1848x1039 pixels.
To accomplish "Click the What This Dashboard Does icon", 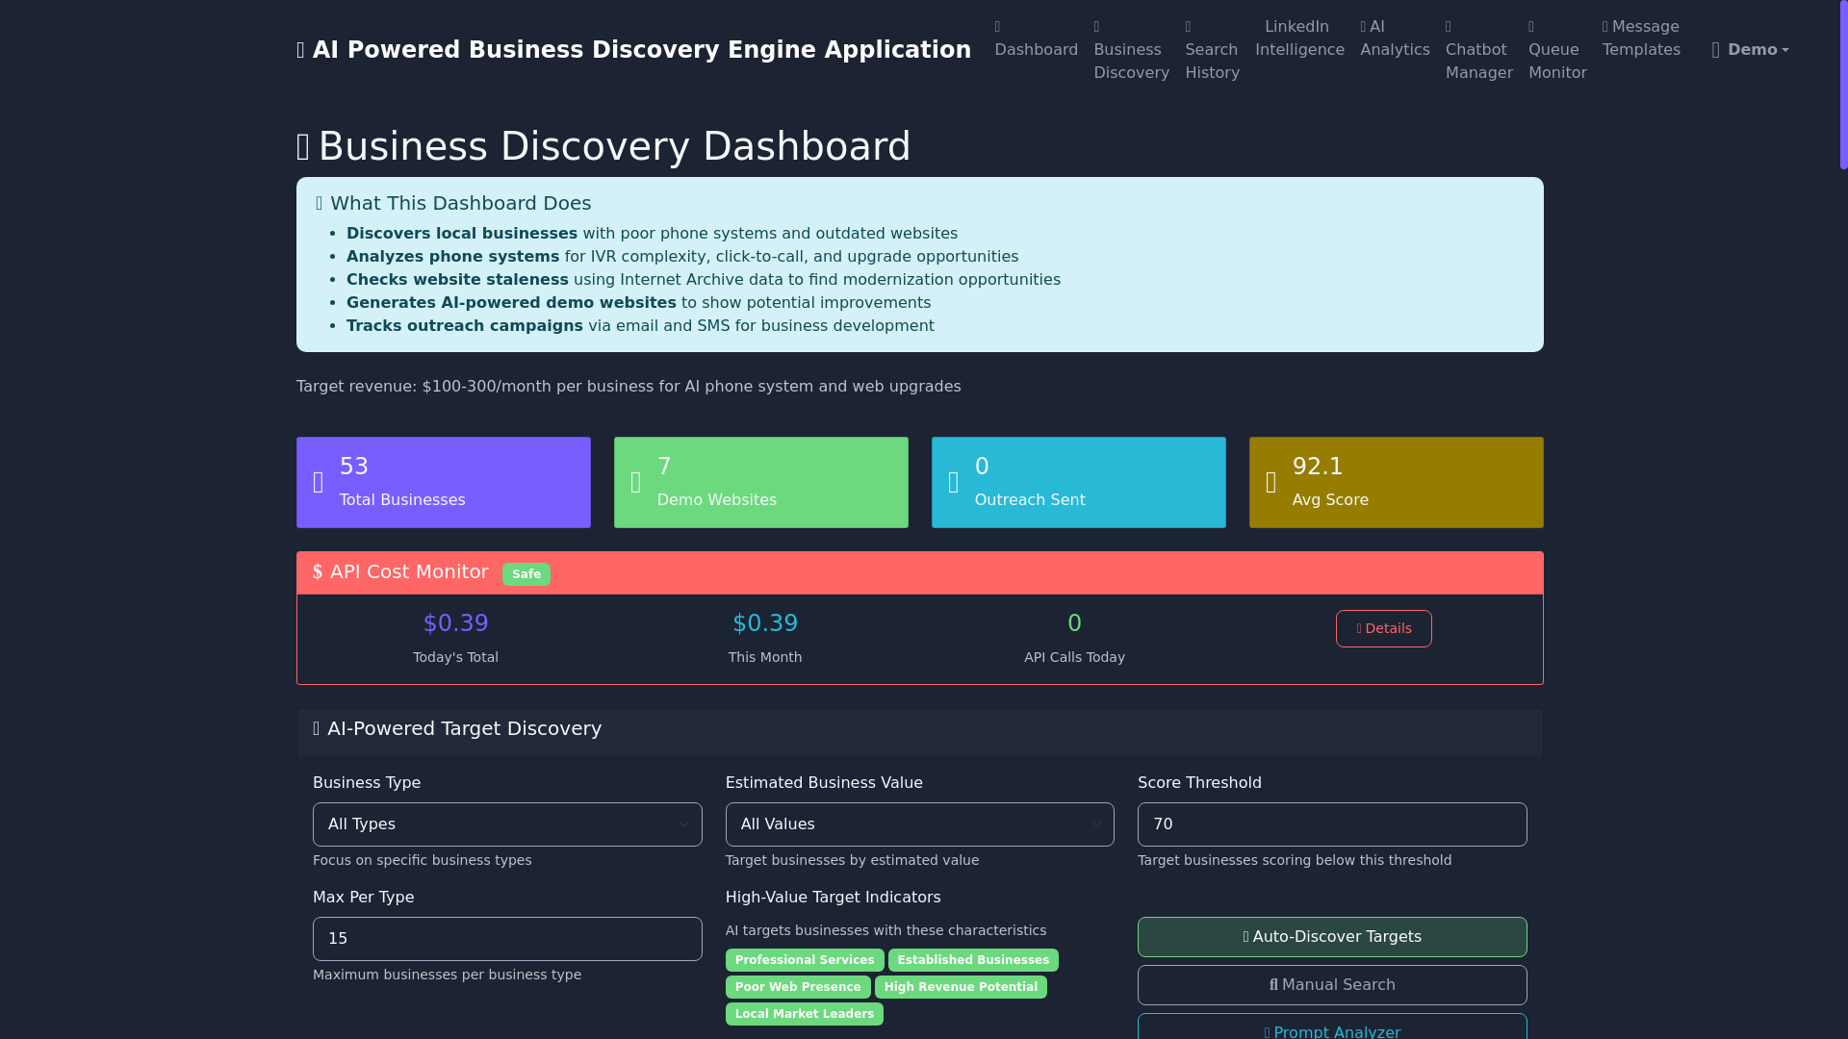I will [x=320, y=203].
